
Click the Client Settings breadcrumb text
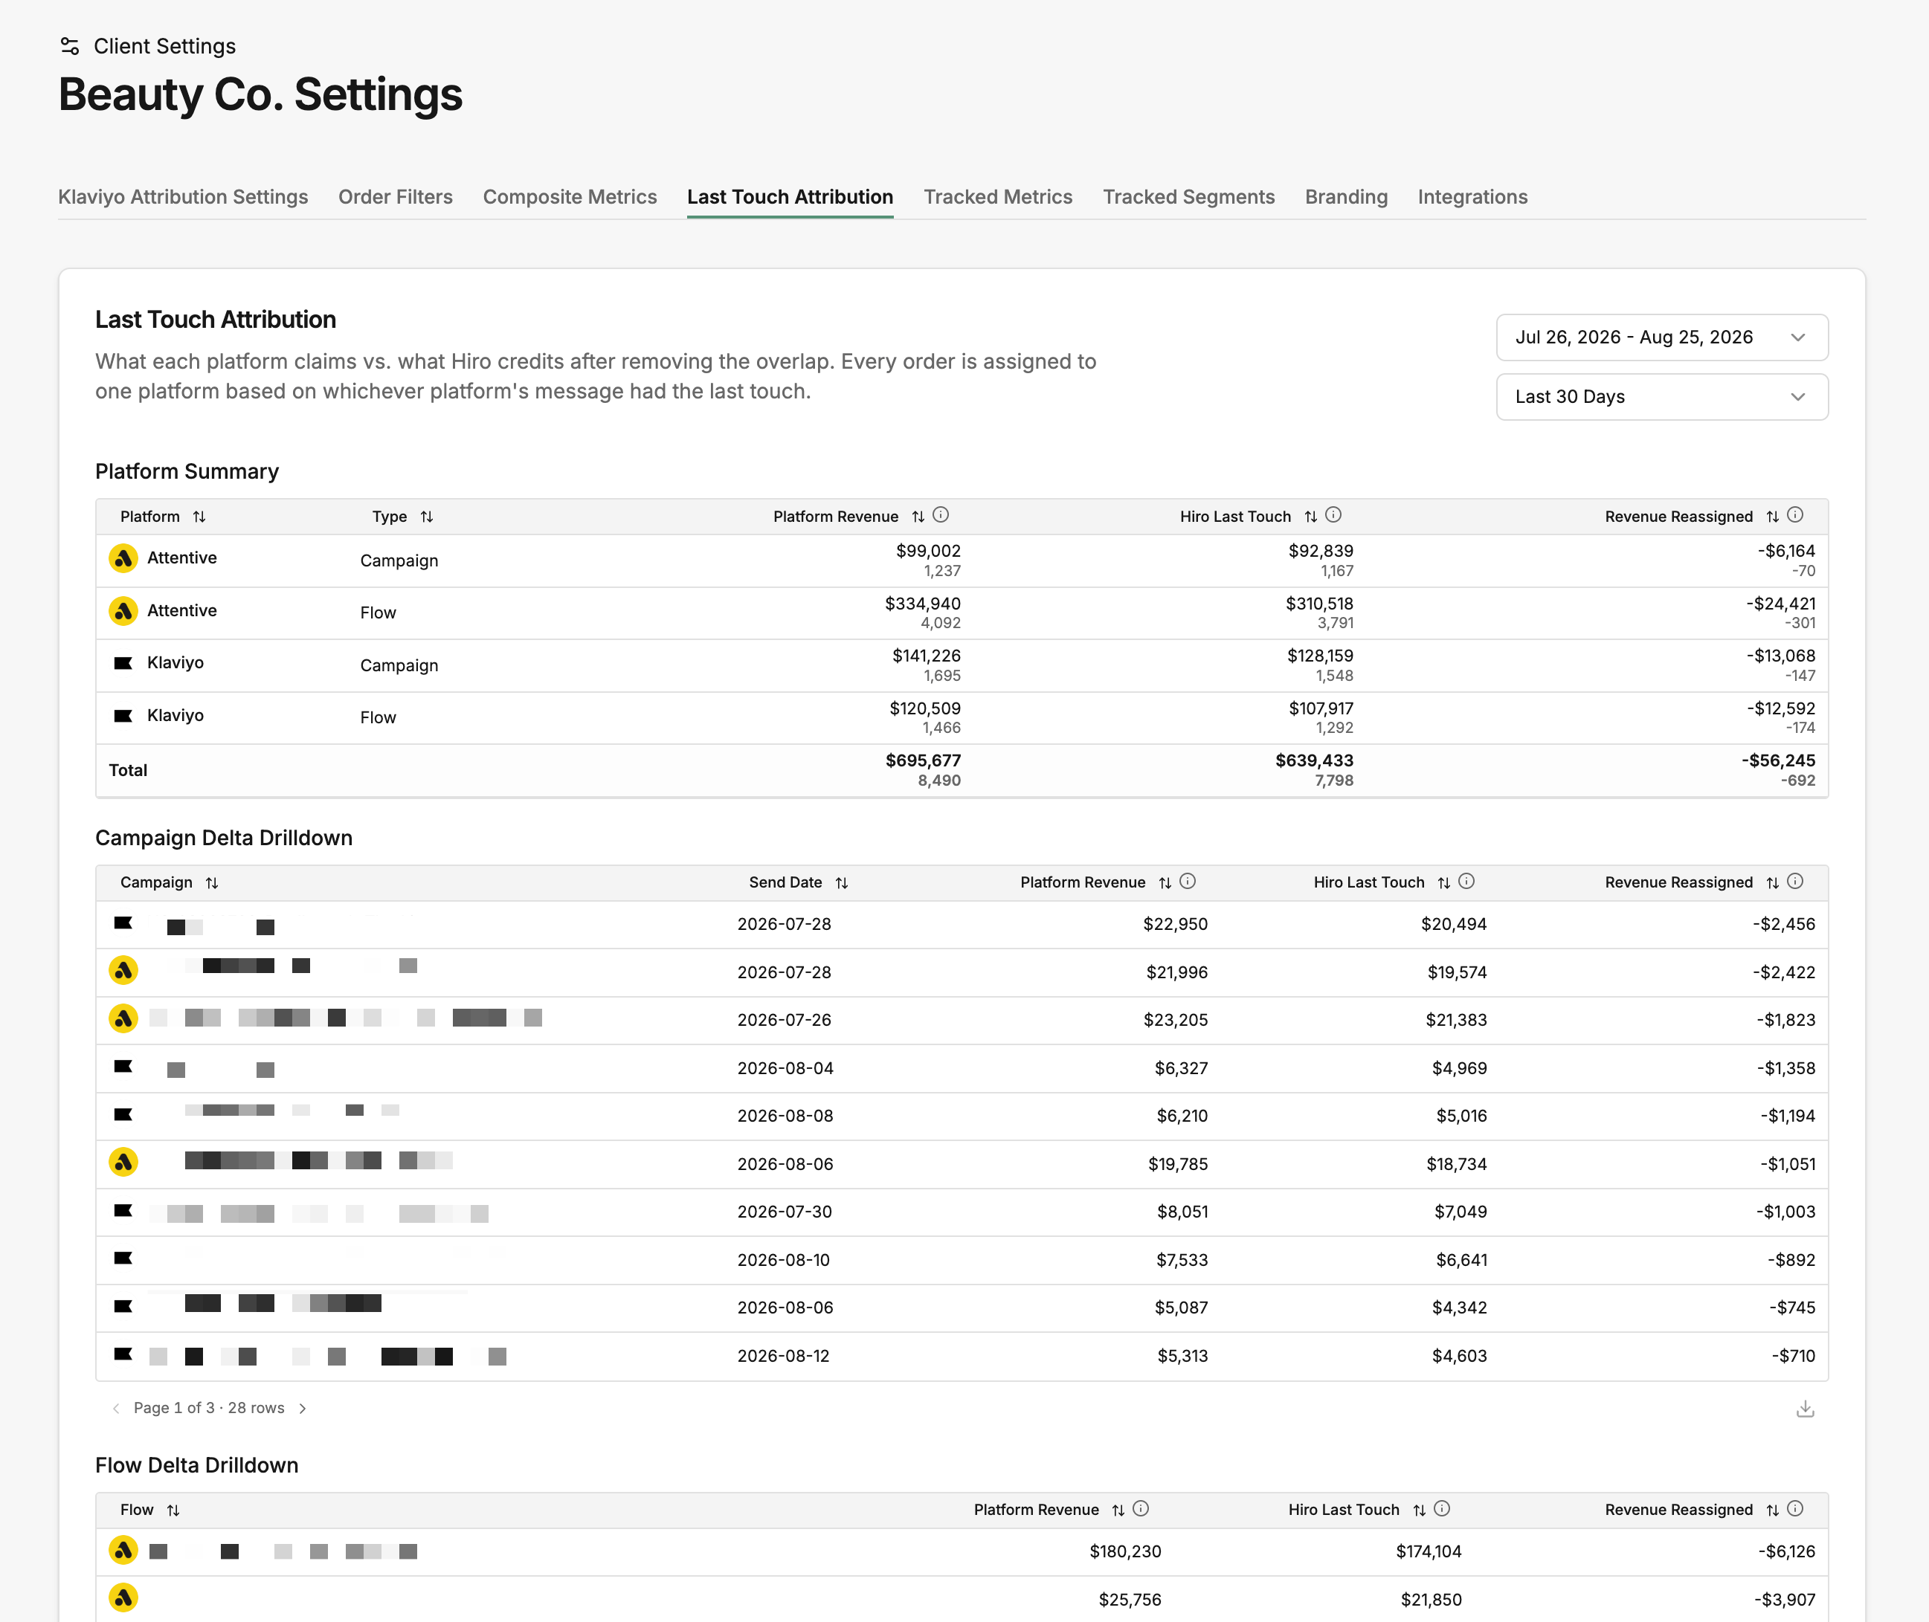(164, 46)
